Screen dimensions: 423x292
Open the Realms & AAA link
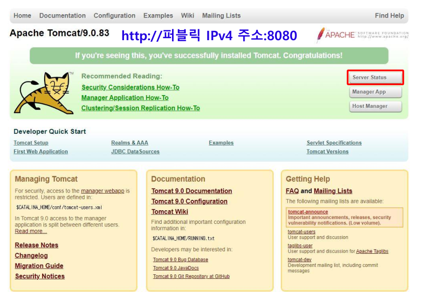tap(130, 143)
